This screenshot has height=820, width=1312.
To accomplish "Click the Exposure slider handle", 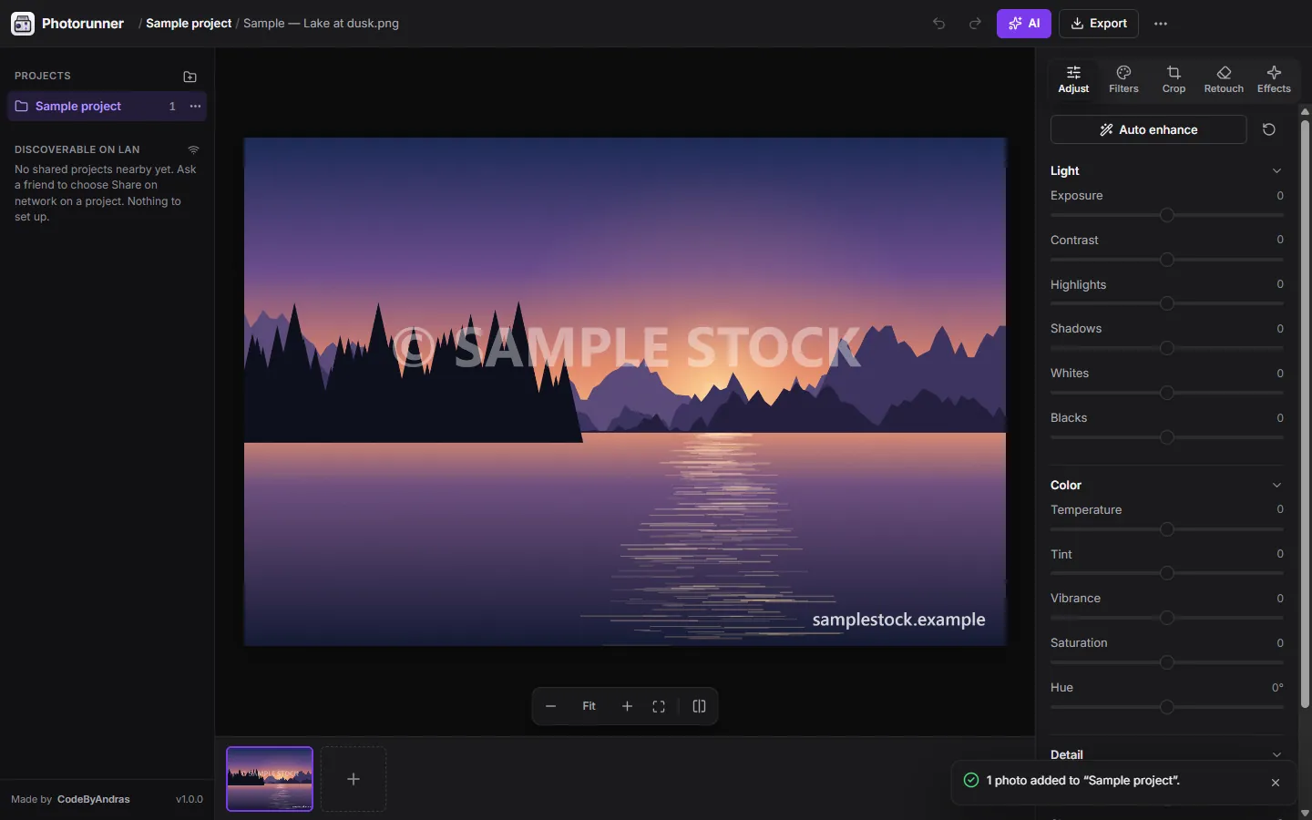I will click(x=1167, y=216).
